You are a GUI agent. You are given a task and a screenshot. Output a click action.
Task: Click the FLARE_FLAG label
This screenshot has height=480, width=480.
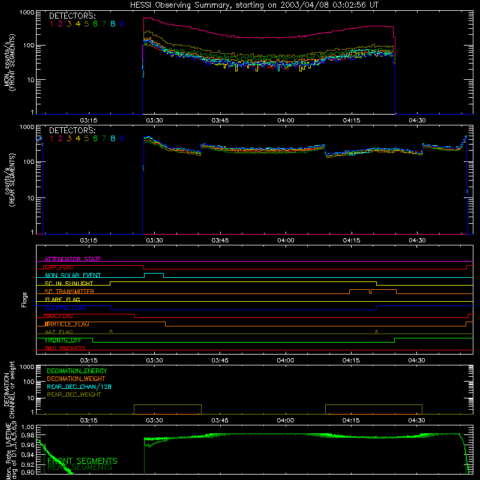[x=62, y=299]
